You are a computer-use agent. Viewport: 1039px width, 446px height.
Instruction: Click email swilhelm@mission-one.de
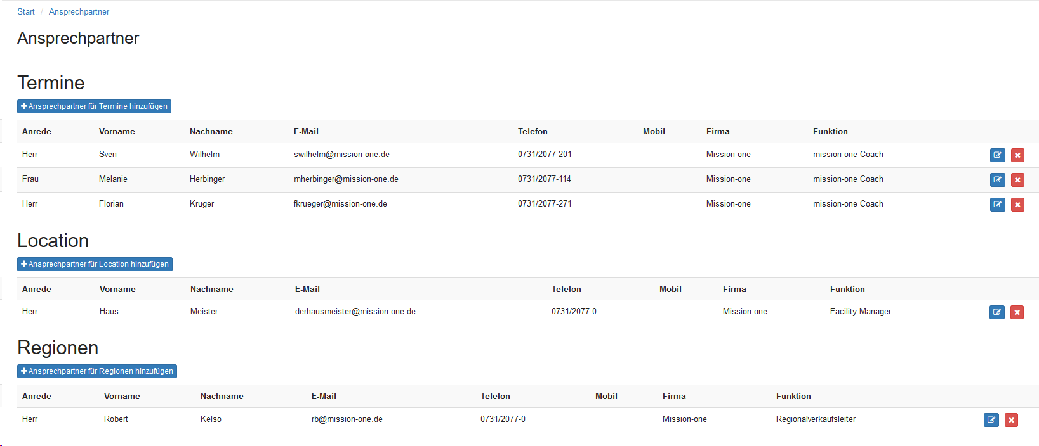click(341, 155)
